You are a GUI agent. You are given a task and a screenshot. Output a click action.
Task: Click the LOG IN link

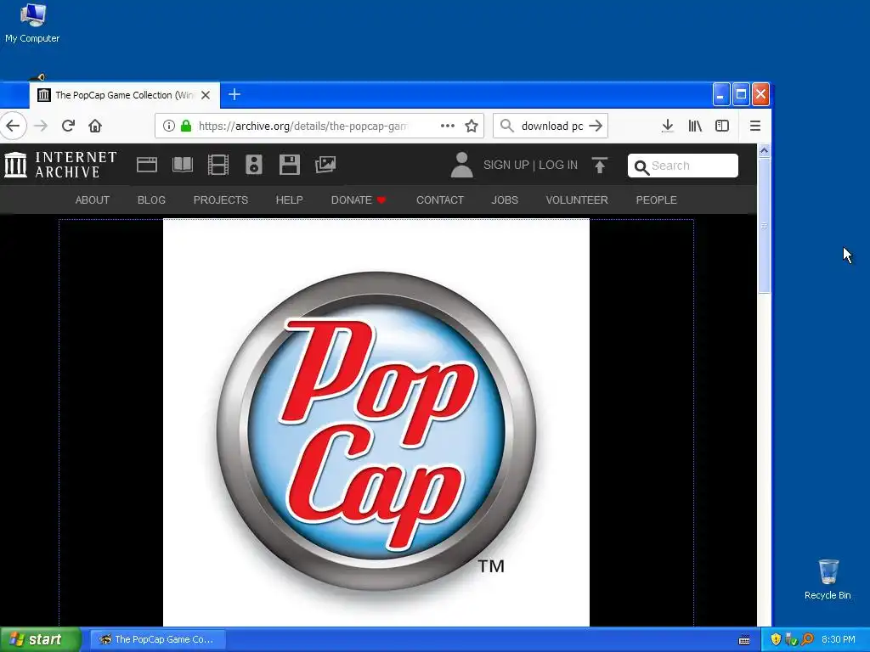click(558, 166)
